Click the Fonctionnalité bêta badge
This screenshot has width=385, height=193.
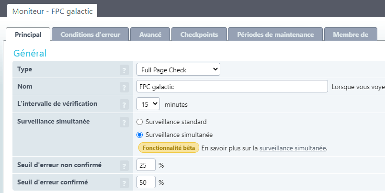(x=169, y=148)
